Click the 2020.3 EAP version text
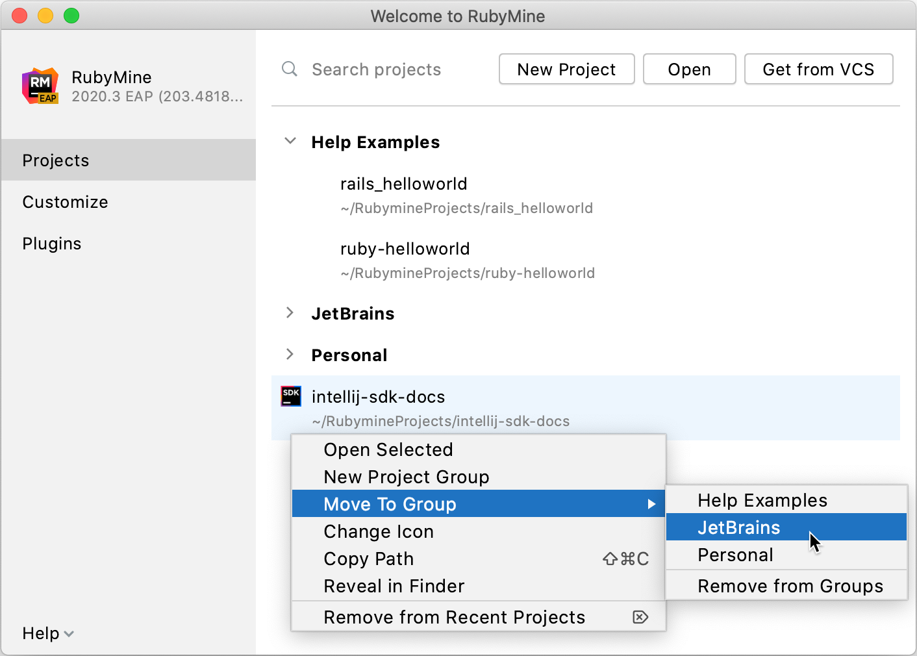The image size is (917, 656). [x=157, y=96]
